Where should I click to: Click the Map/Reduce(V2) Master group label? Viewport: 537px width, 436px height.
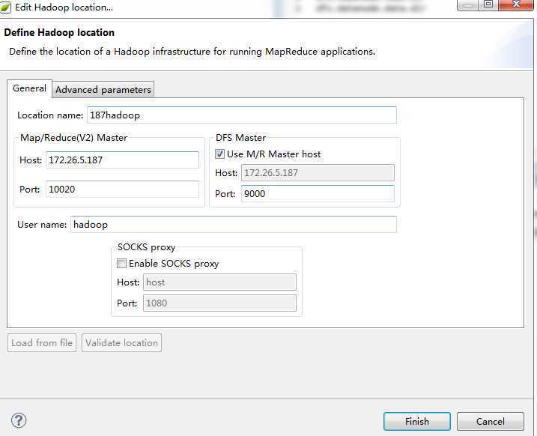(73, 138)
